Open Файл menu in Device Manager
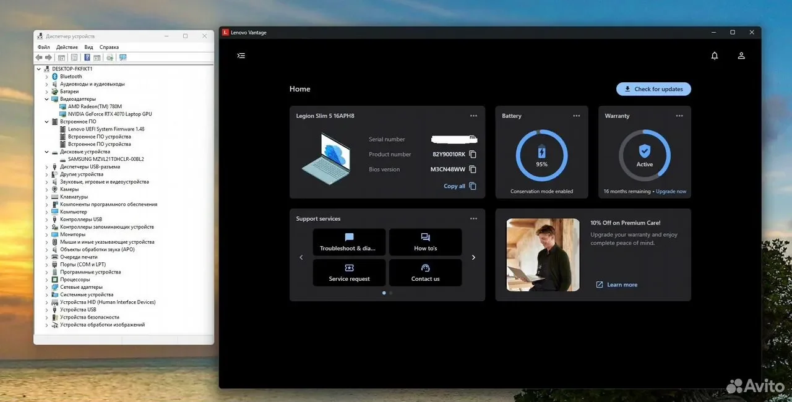This screenshot has width=792, height=402. [43, 47]
